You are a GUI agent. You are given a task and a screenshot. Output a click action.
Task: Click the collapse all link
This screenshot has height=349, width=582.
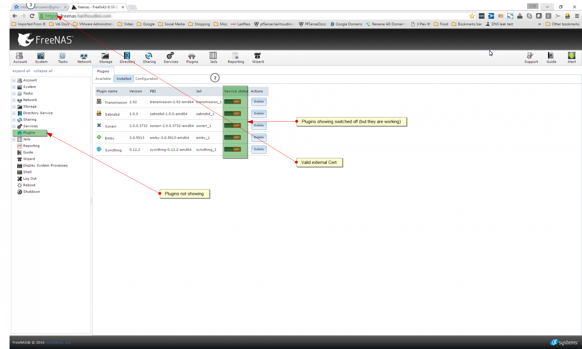pyautogui.click(x=43, y=71)
